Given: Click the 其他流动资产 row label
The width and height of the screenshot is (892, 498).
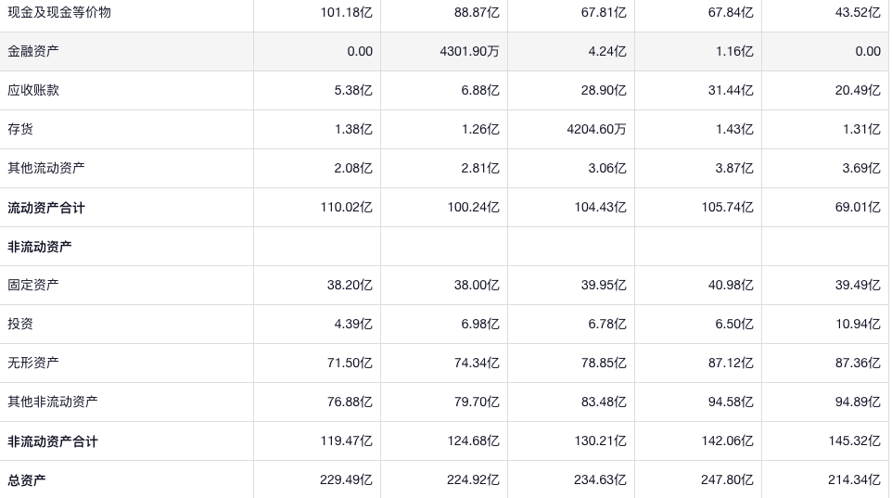Looking at the screenshot, I should (x=46, y=169).
